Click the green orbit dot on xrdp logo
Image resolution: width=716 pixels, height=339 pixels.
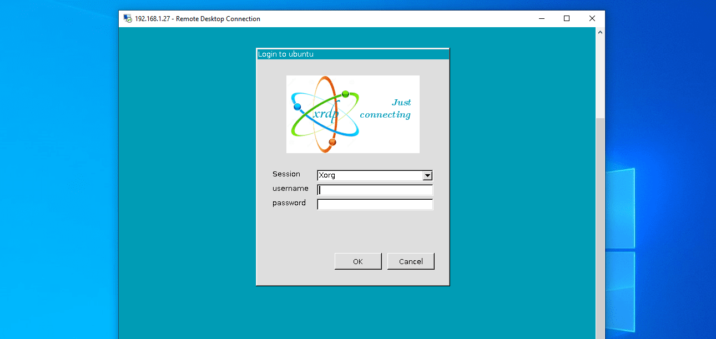pyautogui.click(x=345, y=94)
